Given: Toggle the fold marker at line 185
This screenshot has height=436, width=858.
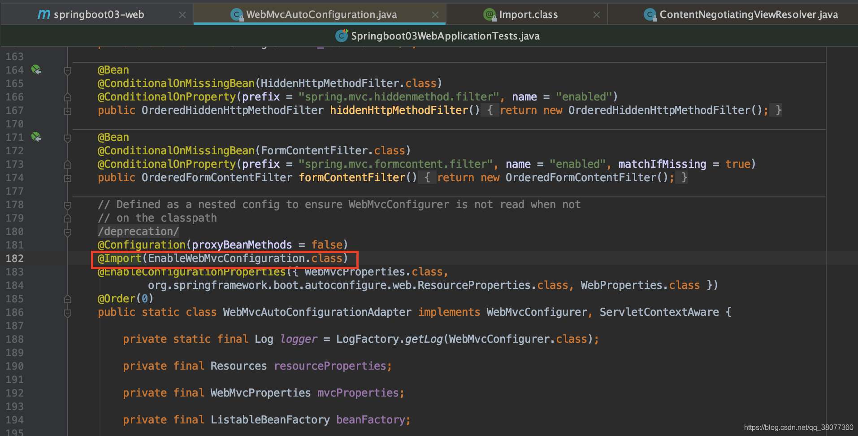Looking at the screenshot, I should [x=68, y=299].
